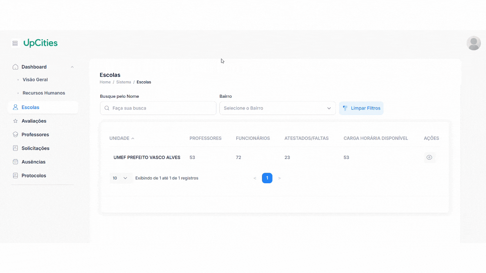Click funcionários value 72
Screen dimensions: 486x273
[x=238, y=157]
